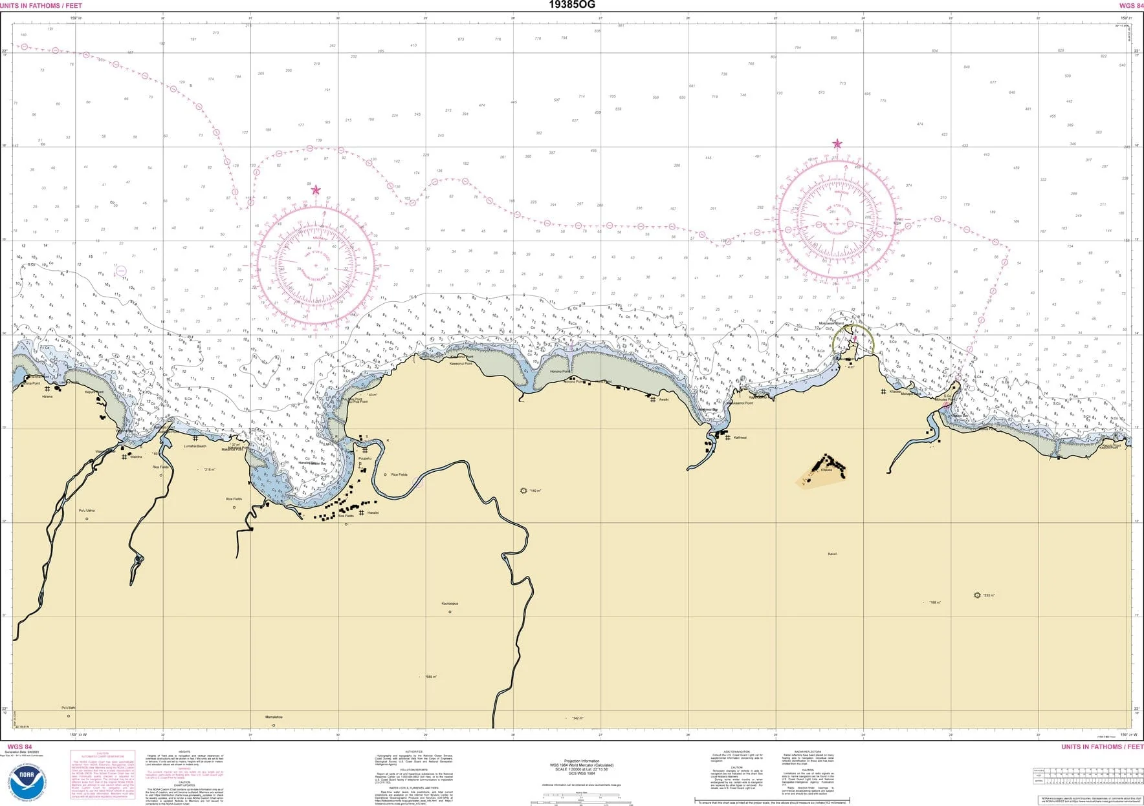Click 'UNITS IN FATHOMS / FEET' header at top left
The image size is (1144, 806).
41,6
